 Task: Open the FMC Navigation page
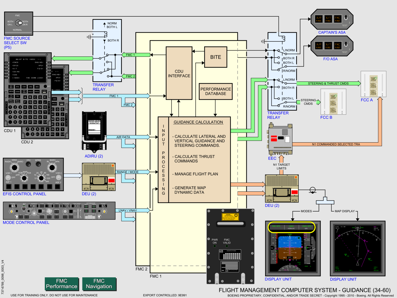pyautogui.click(x=99, y=284)
